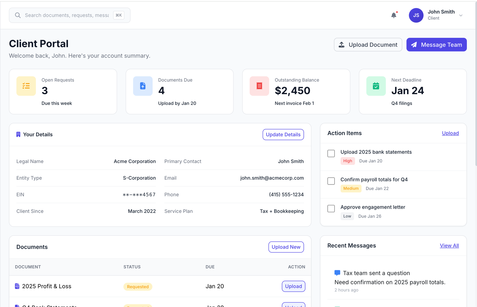Click the Upload link in Action Items
Image resolution: width=477 pixels, height=307 pixels.
click(450, 133)
